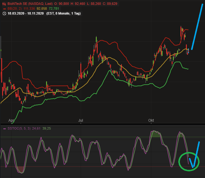205x178 pixels.
Task: Click the Okt label on the time axis
Action: [x=151, y=120]
